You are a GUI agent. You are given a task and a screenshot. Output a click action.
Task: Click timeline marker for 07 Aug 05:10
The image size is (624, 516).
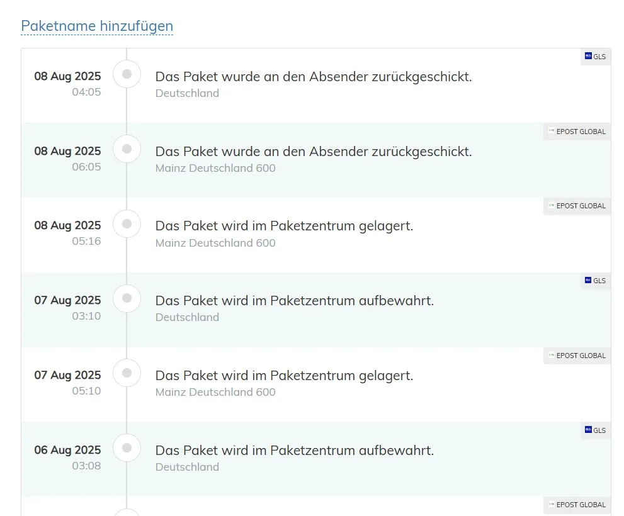[127, 373]
